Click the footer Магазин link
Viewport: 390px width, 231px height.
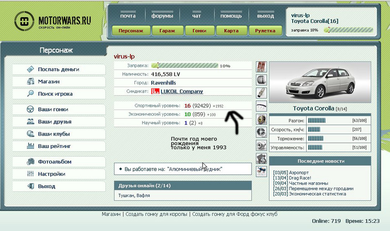pos(111,214)
